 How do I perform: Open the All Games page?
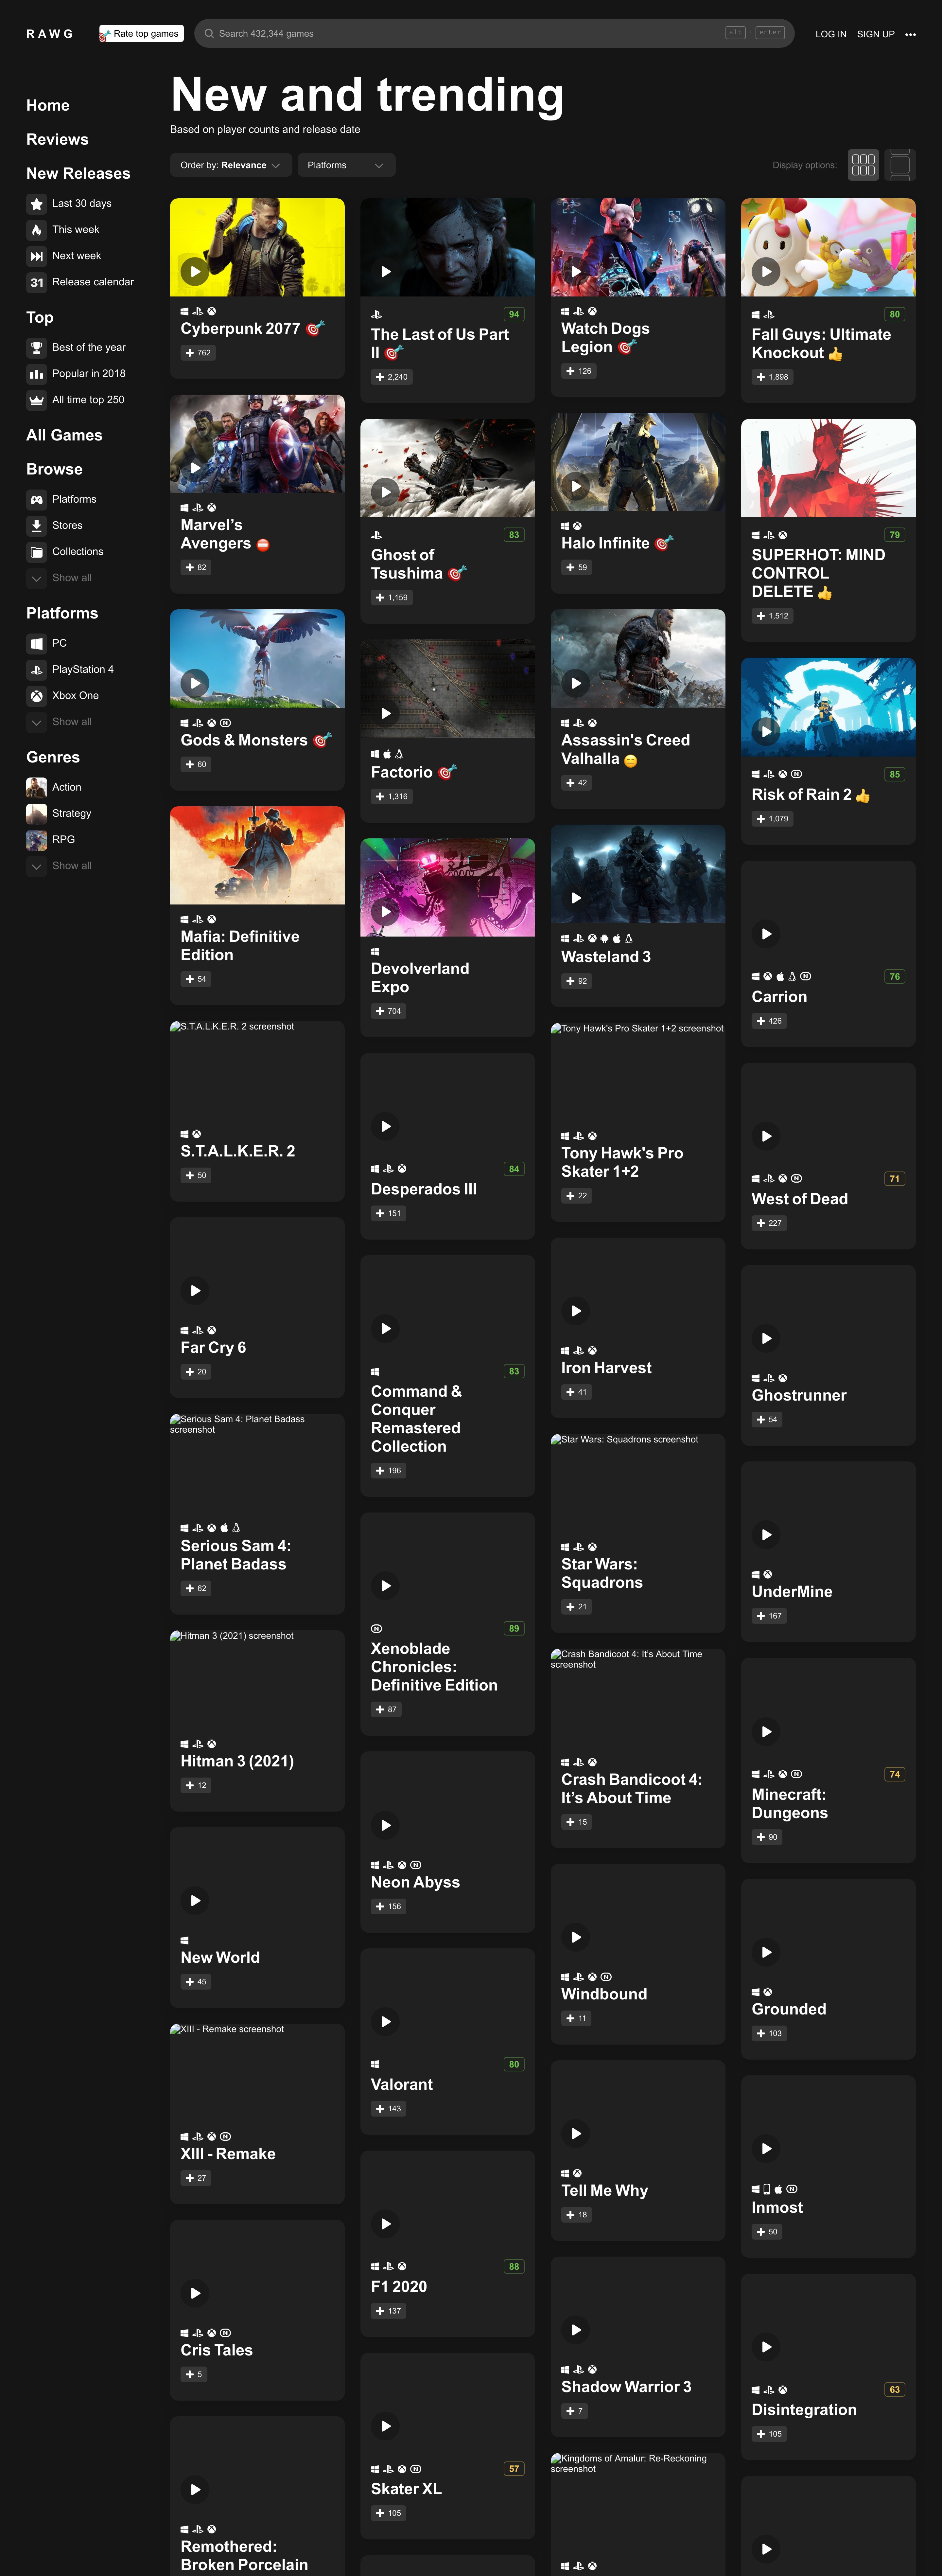(x=64, y=435)
